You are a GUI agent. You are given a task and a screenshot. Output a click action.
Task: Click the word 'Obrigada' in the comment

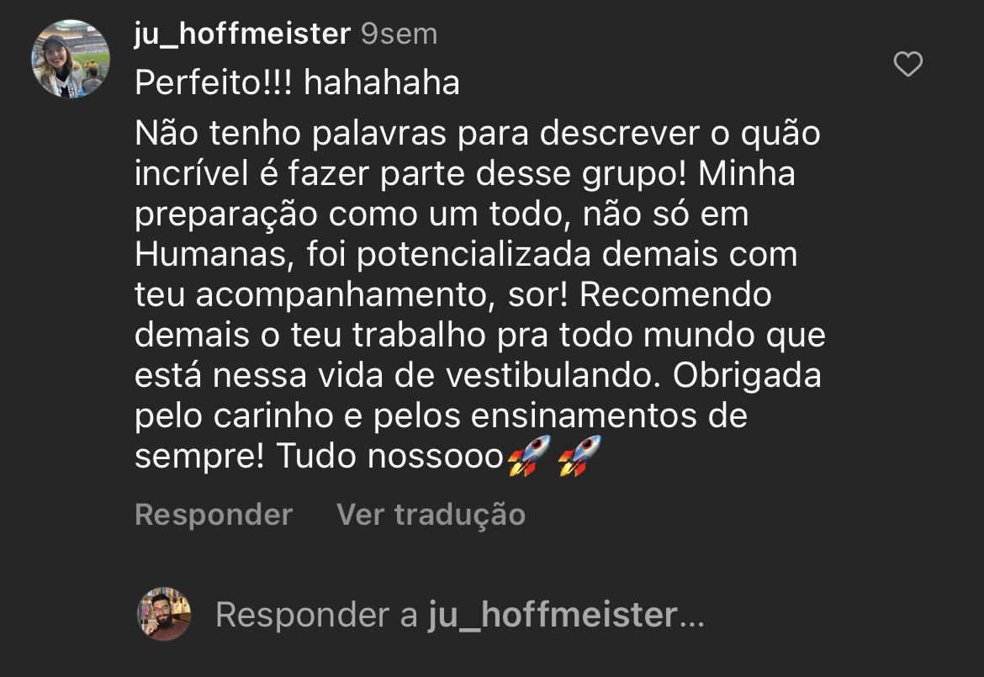click(x=747, y=375)
